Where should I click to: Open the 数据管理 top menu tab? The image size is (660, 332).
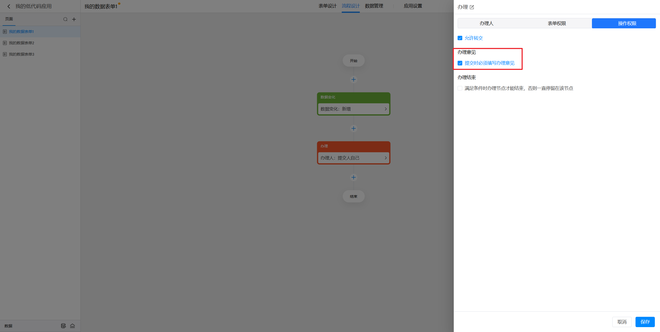pos(374,6)
